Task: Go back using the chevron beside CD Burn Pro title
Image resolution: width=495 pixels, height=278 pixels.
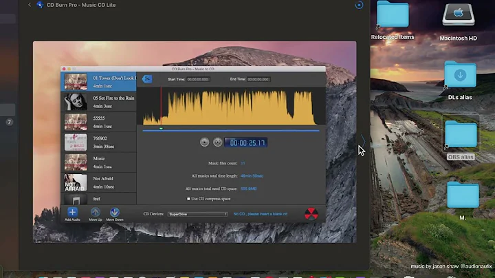Action: tap(30, 5)
